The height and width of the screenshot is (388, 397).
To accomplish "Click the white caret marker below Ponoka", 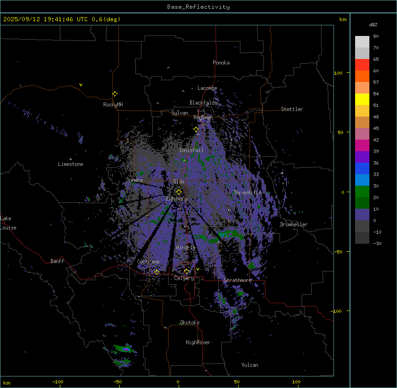I will tap(168, 68).
